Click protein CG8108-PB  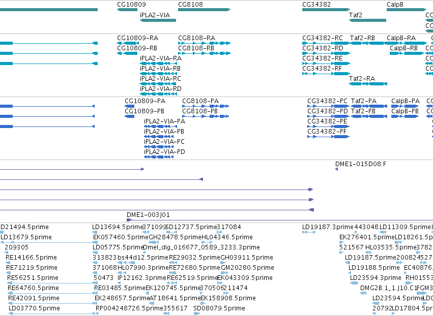pyautogui.click(x=206, y=116)
